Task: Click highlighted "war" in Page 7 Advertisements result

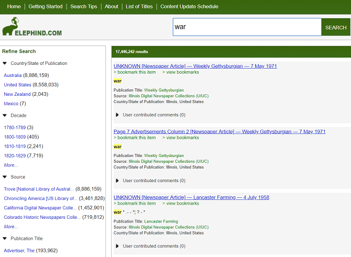Action: tap(117, 147)
